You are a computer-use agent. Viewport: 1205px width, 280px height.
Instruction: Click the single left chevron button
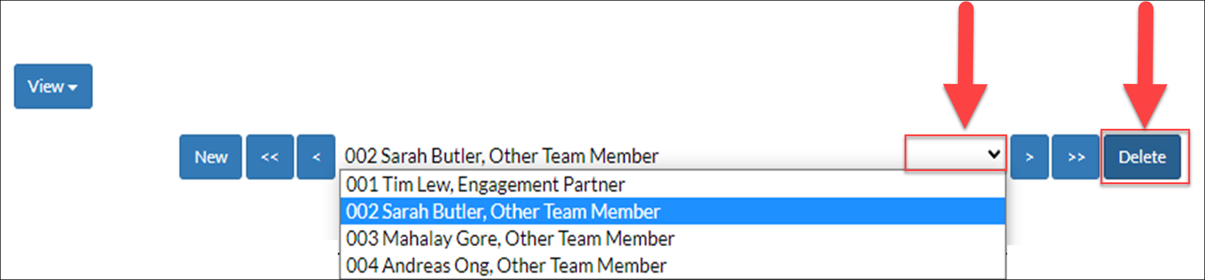[316, 157]
